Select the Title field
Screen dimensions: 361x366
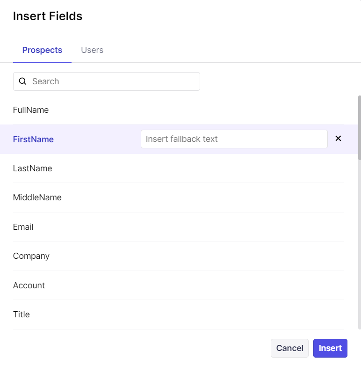(22, 315)
